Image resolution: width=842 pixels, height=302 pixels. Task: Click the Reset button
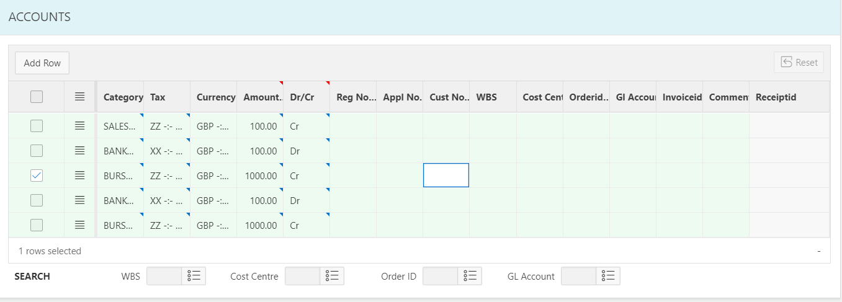[x=799, y=62]
